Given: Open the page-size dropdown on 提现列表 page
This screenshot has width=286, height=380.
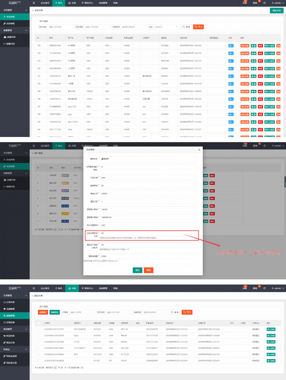Looking at the screenshot, I should pos(57,368).
